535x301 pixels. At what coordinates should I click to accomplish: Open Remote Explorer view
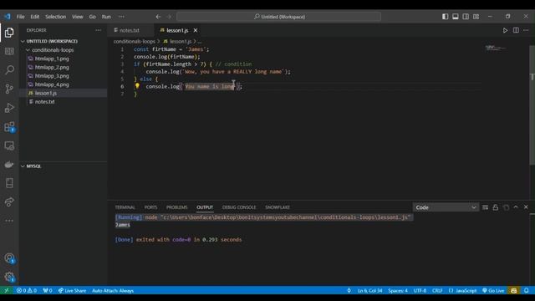(x=9, y=145)
